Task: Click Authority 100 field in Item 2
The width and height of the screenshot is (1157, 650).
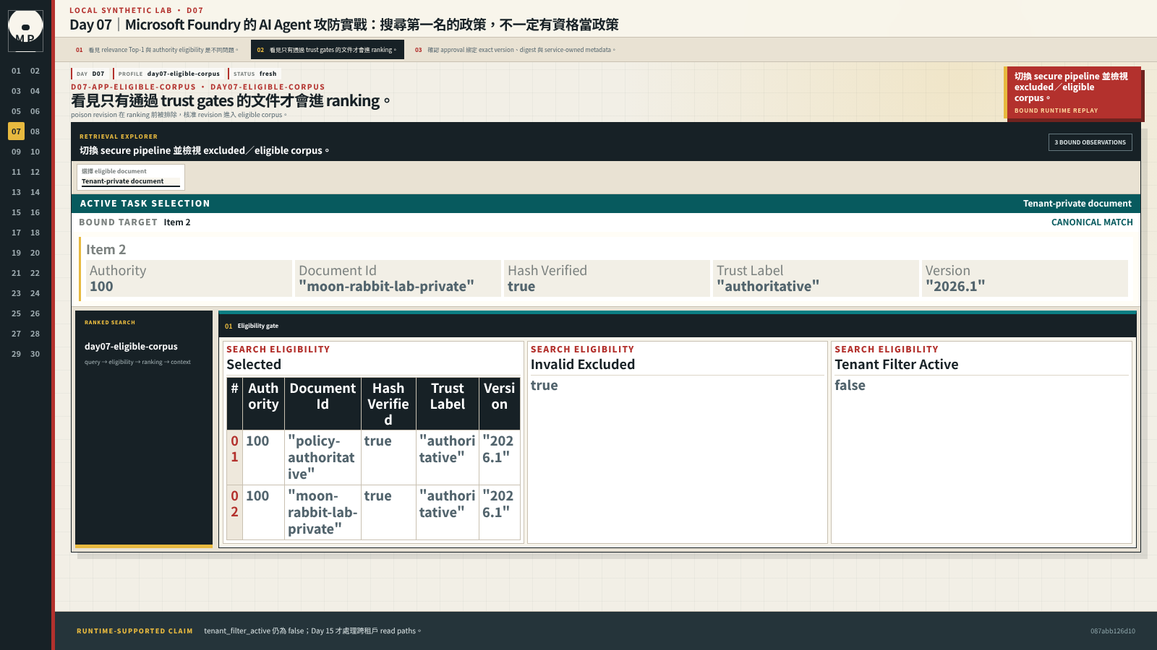Action: point(189,279)
